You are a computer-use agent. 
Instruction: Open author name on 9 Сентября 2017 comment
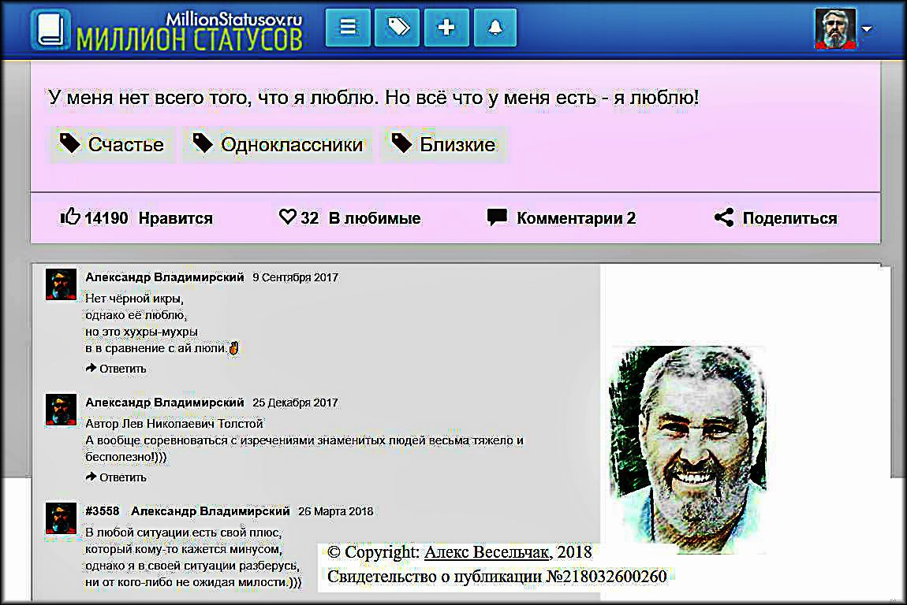(x=165, y=277)
